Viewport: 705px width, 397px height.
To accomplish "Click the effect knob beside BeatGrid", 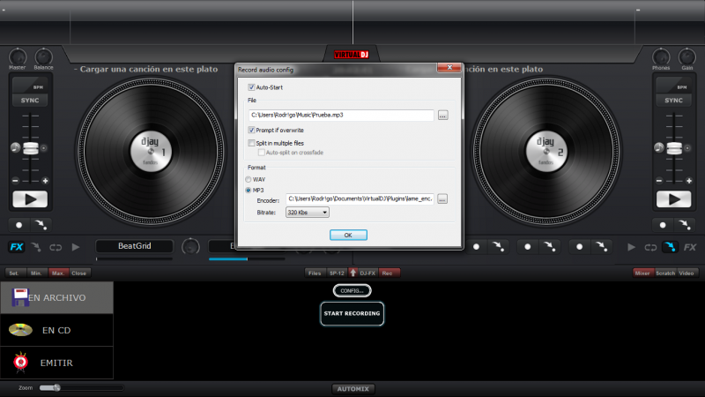I will [x=190, y=247].
